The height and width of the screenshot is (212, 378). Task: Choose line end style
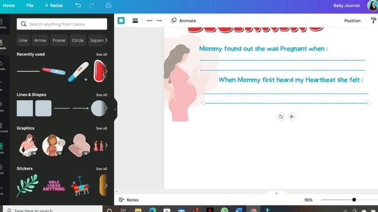pos(159,21)
